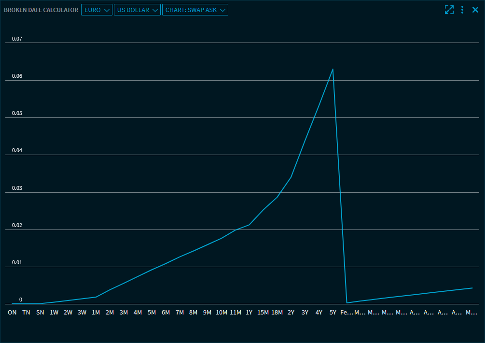
Task: Click the Broken Date Calculator title
Action: [x=41, y=10]
